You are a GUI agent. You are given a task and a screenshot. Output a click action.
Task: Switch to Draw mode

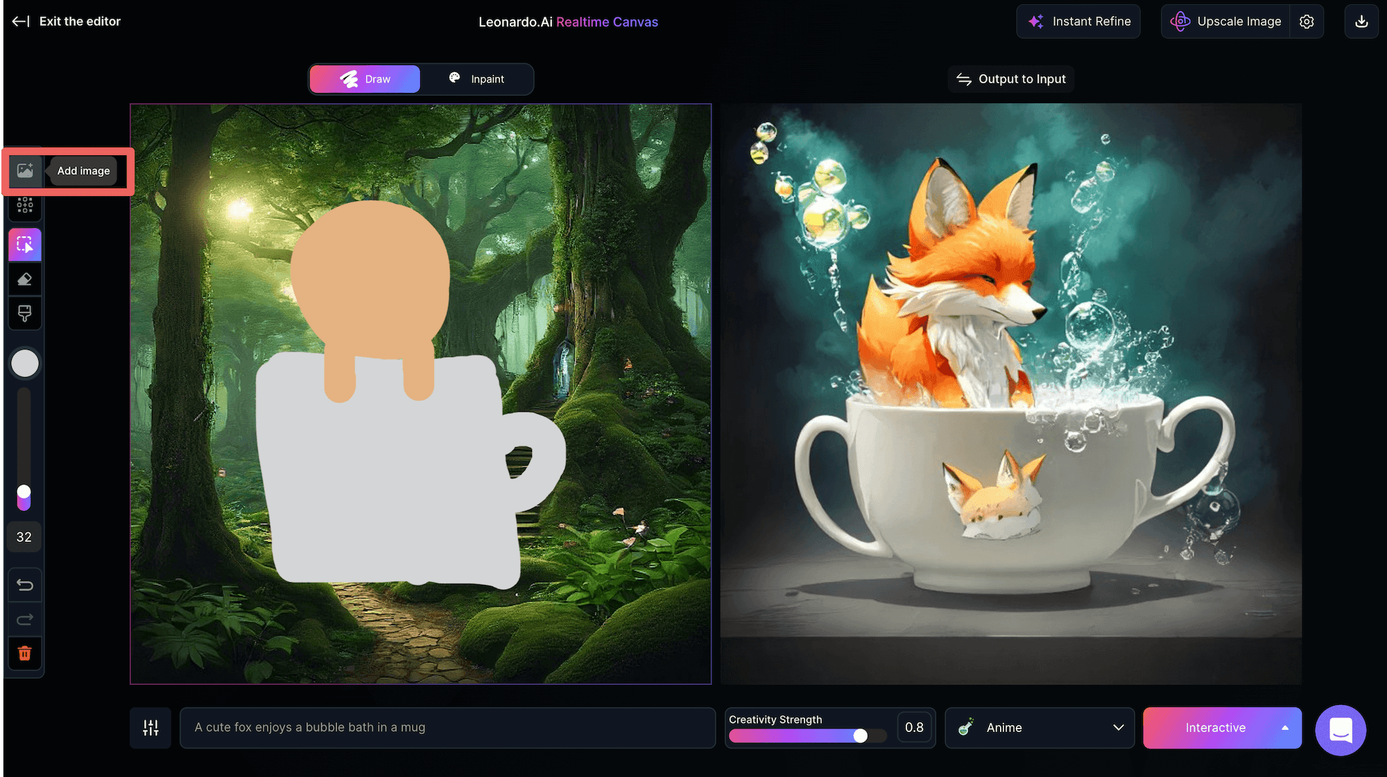coord(365,79)
